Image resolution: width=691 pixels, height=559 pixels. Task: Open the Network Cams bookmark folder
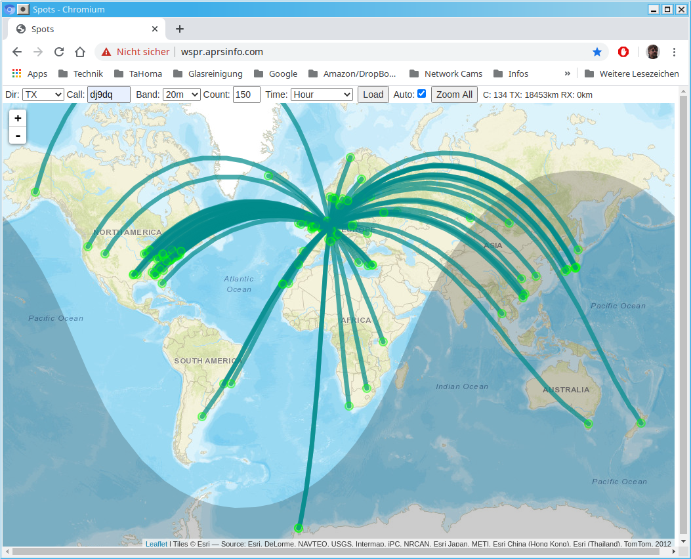pos(446,73)
